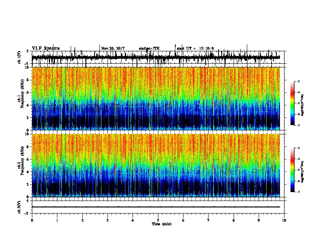Click time axis tick label "9"
This screenshot has height=247, width=320.
coord(259,220)
